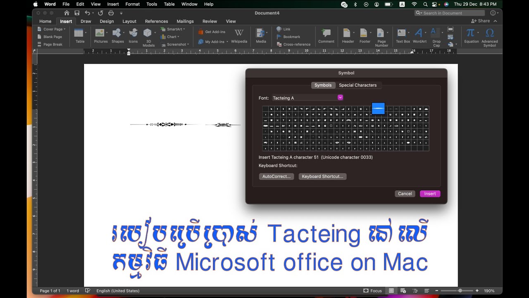Print the document using printer icon

111,13
